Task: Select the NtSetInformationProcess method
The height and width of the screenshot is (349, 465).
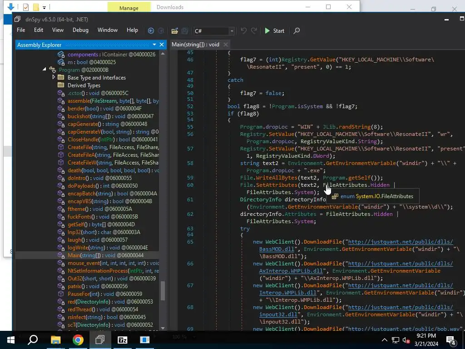Action: click(113, 271)
